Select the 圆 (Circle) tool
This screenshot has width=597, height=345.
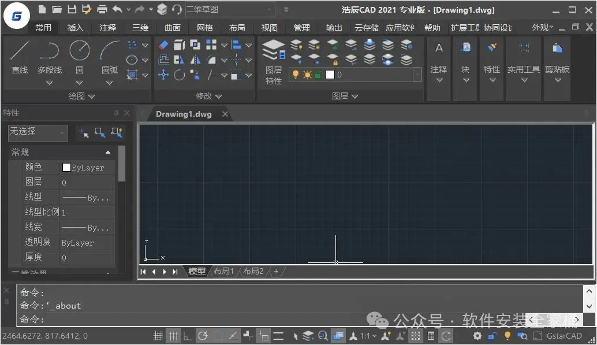pos(80,57)
